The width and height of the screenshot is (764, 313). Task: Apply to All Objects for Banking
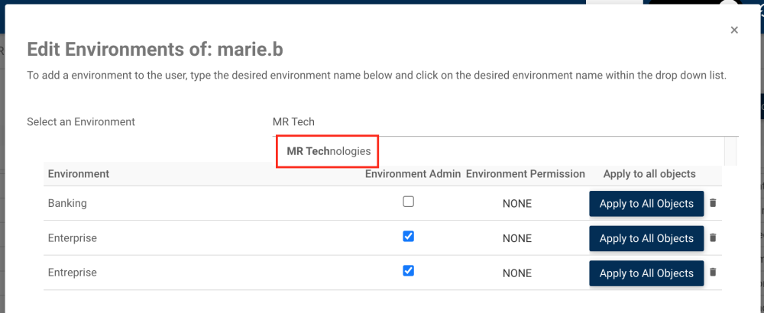(646, 204)
